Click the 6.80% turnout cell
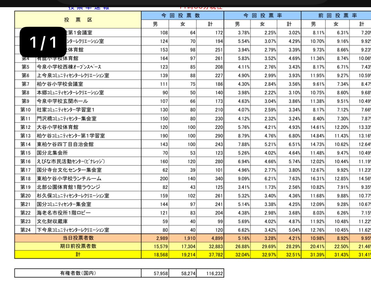Viewport: 371px width, 303px height. click(x=289, y=136)
